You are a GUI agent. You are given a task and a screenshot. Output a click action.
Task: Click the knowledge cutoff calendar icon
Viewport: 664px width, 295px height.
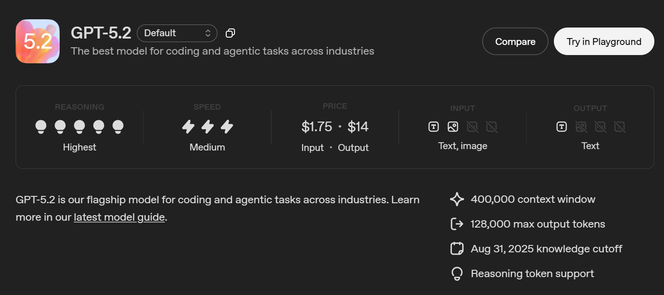point(457,249)
